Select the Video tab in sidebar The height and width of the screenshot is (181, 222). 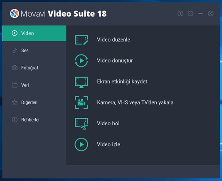[x=34, y=33]
